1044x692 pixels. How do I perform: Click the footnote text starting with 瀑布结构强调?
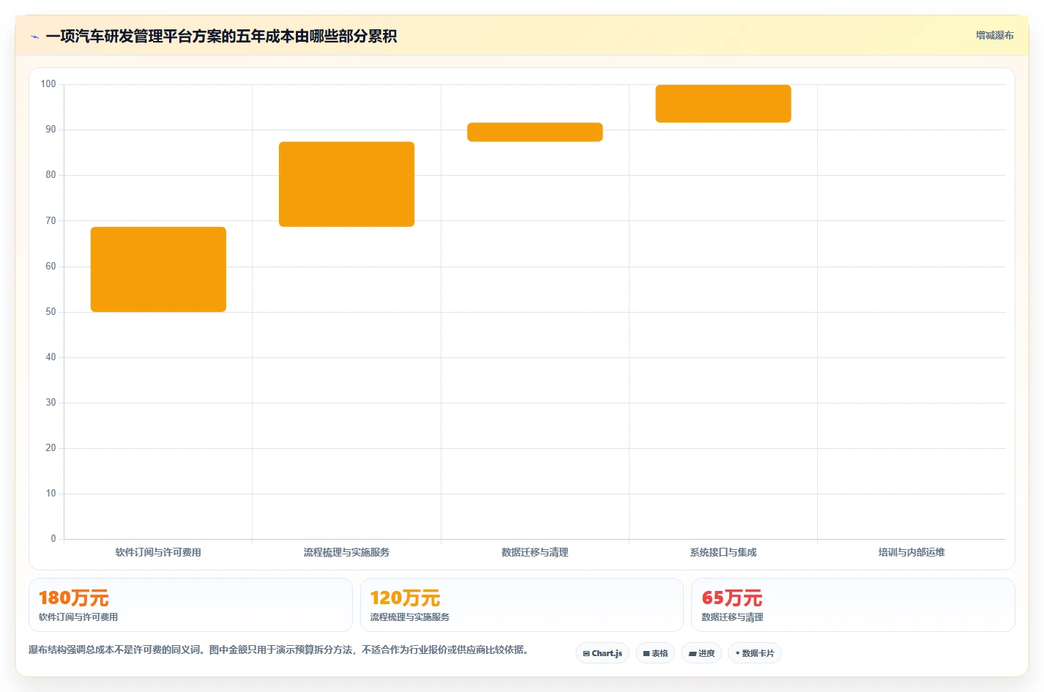coord(278,650)
